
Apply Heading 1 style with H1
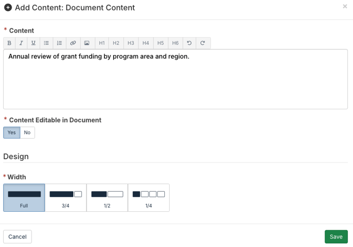102,43
